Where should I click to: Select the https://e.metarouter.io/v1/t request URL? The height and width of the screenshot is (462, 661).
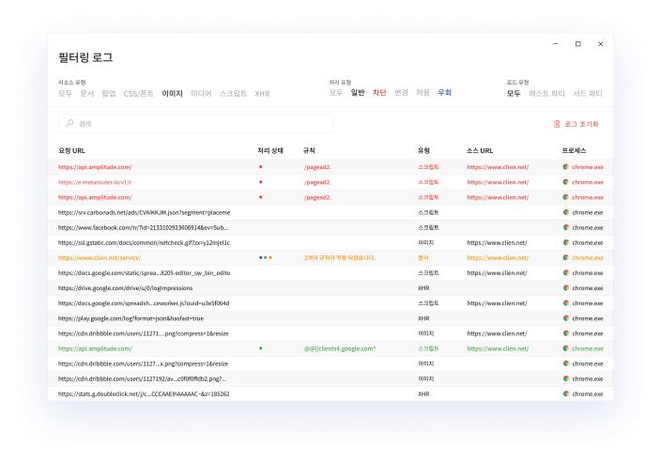point(95,182)
